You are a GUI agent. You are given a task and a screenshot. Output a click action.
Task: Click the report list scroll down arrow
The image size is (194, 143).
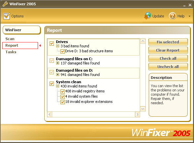click(143, 109)
